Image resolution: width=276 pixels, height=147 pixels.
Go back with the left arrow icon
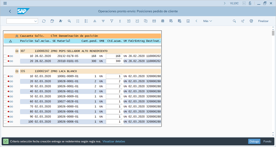[10, 11]
